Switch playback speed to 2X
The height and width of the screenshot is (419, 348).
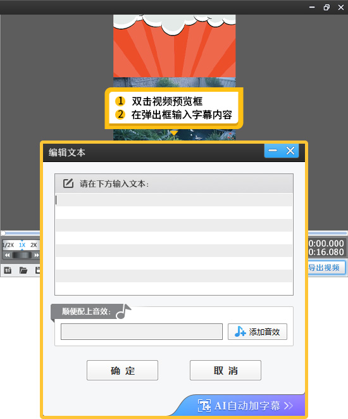34,245
